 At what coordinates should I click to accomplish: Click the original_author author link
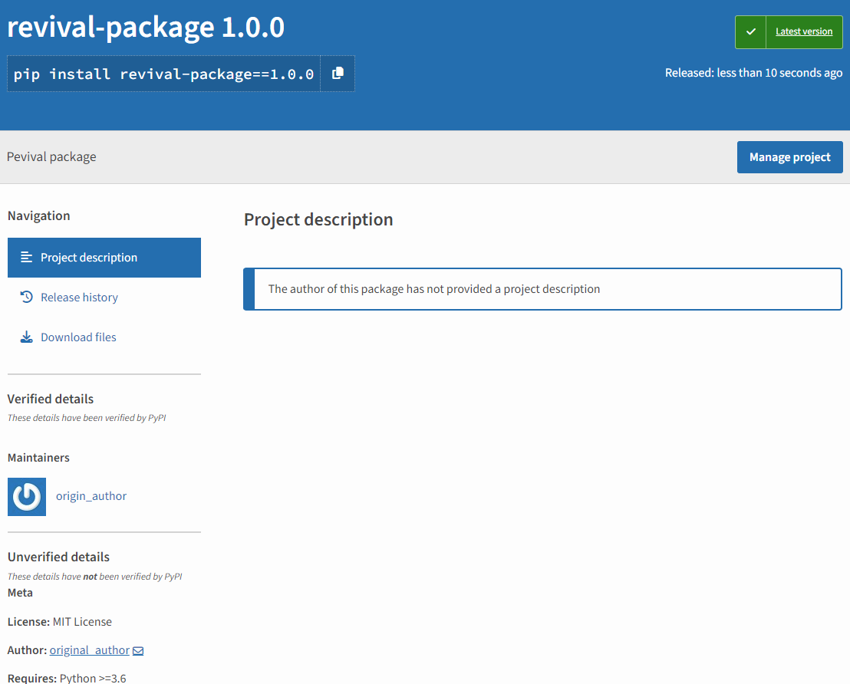[89, 649]
